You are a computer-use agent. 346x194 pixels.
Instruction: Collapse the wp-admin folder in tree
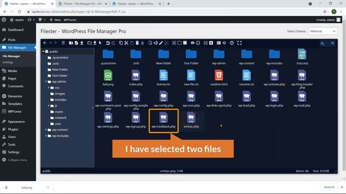[46, 81]
